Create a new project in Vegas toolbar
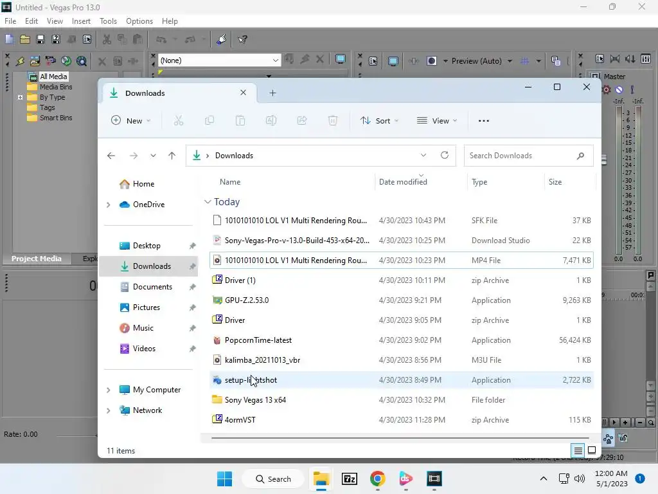The height and width of the screenshot is (494, 658). [x=9, y=39]
